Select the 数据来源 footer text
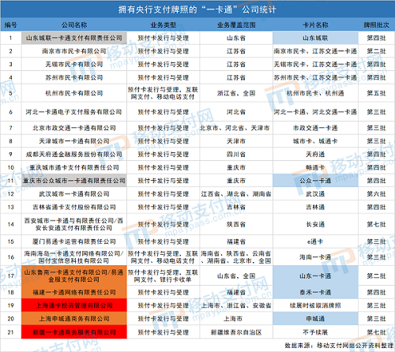Viewport: 395px width, 352px height. [339, 346]
